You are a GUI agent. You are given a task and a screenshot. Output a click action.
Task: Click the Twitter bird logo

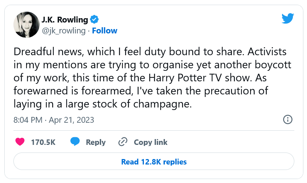point(288,19)
